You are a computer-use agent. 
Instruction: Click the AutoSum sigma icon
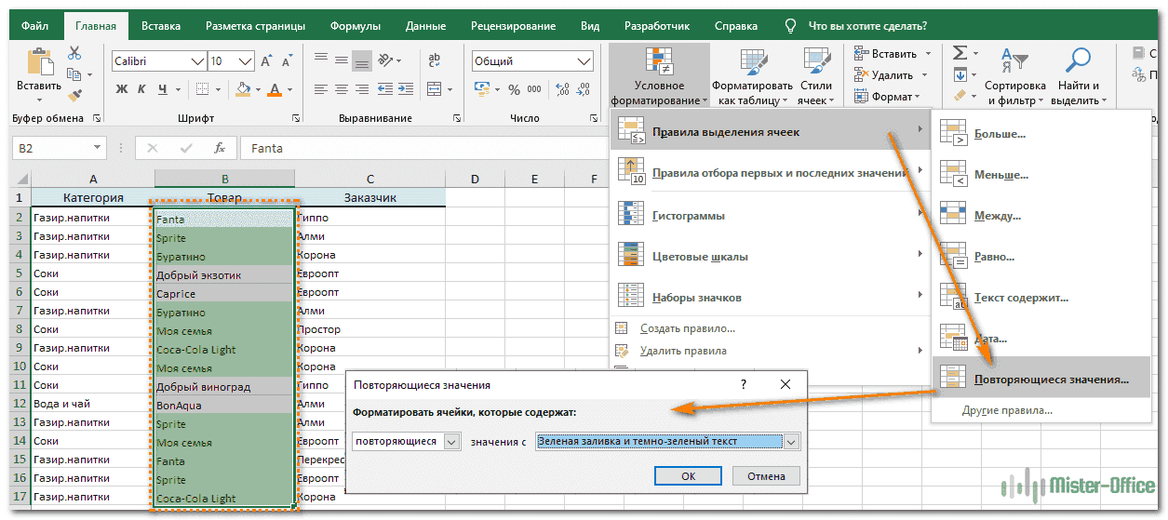pyautogui.click(x=960, y=54)
